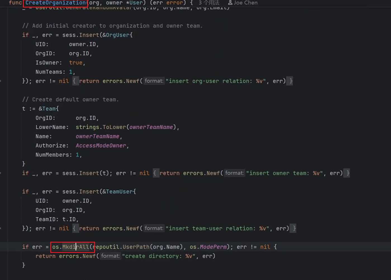
Task: Expand the folded org-user relation error block
Action: point(75,81)
